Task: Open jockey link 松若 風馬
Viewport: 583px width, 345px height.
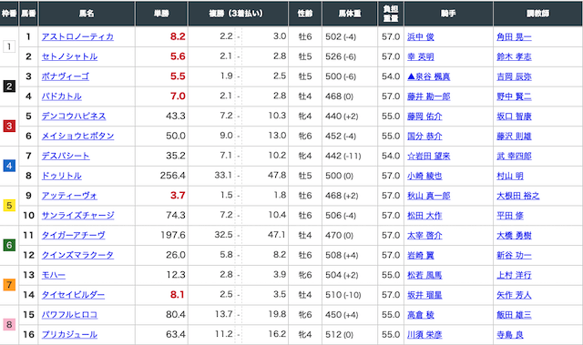Action: coord(424,275)
